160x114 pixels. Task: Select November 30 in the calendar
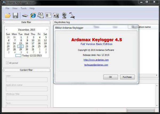click(x=14, y=37)
